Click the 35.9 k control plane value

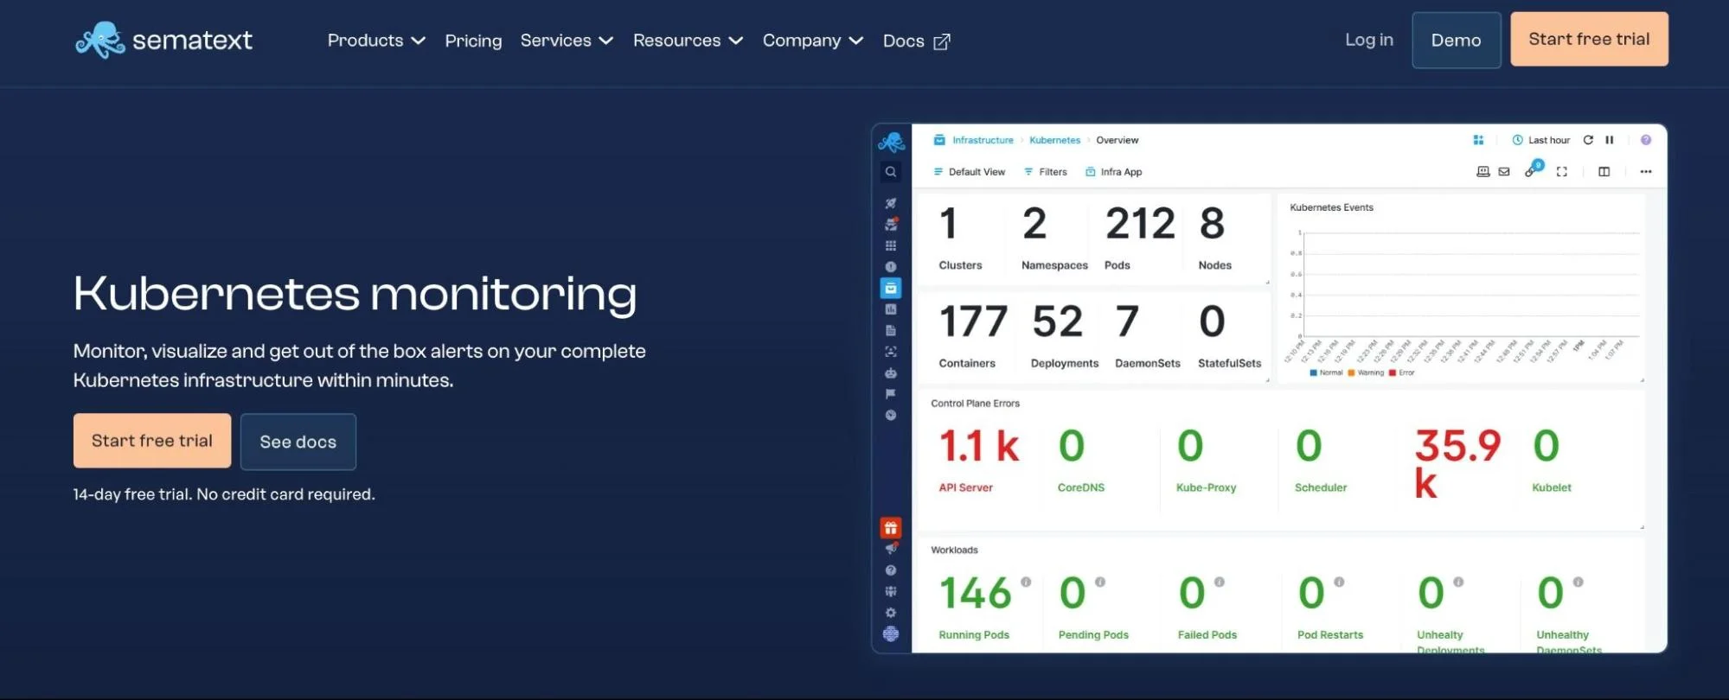(1457, 463)
